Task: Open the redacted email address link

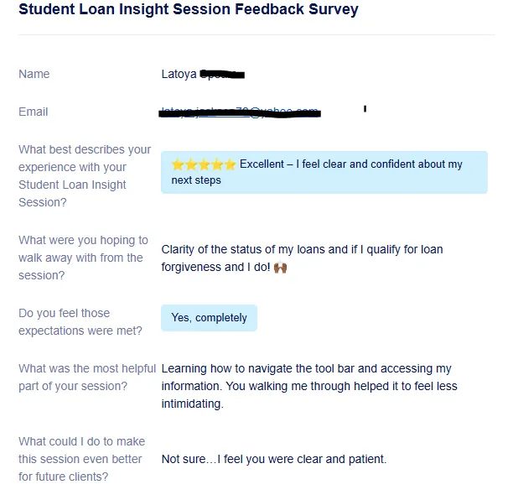Action: click(x=240, y=112)
